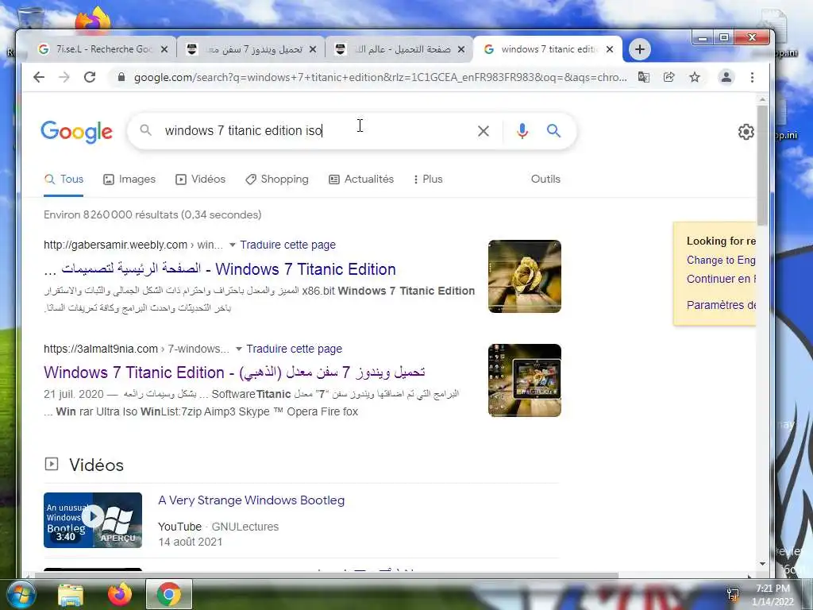The height and width of the screenshot is (610, 813).
Task: Share this page via address bar icon
Action: tap(669, 77)
